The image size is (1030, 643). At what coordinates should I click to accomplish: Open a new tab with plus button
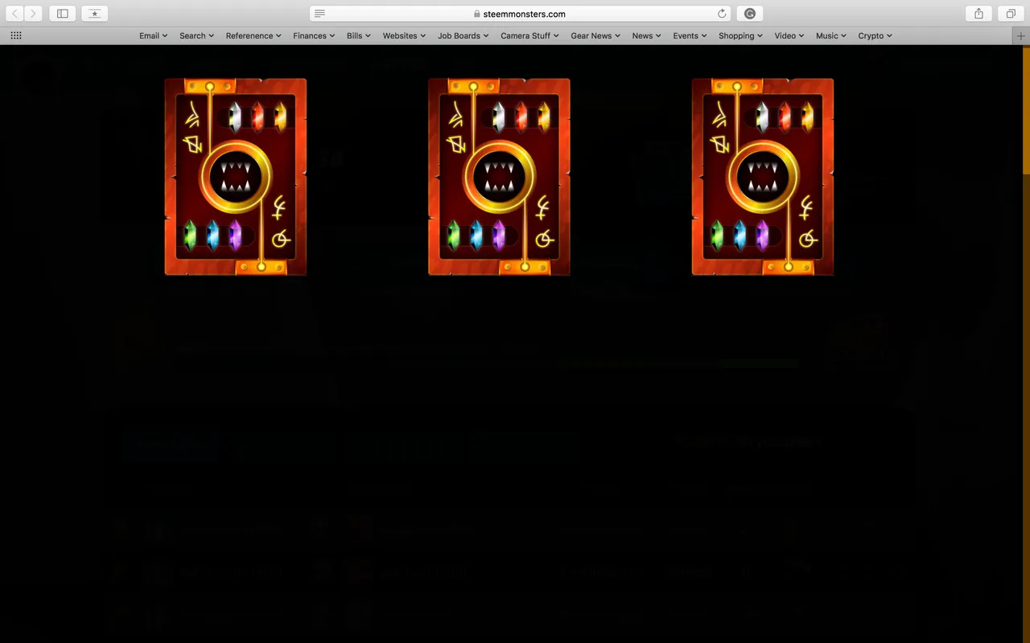click(x=1021, y=36)
